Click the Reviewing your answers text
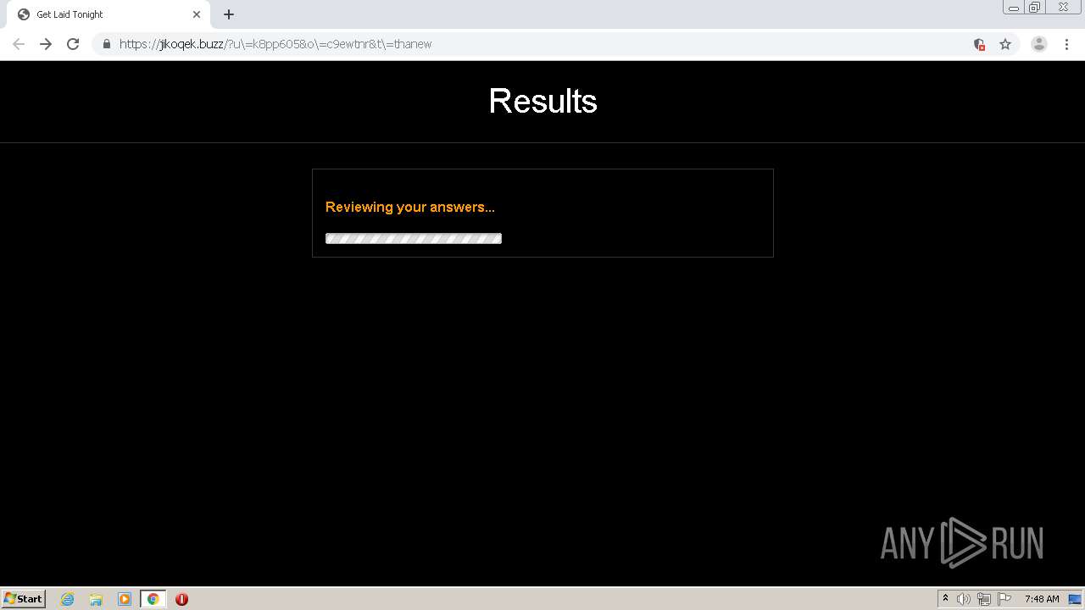 pos(410,207)
